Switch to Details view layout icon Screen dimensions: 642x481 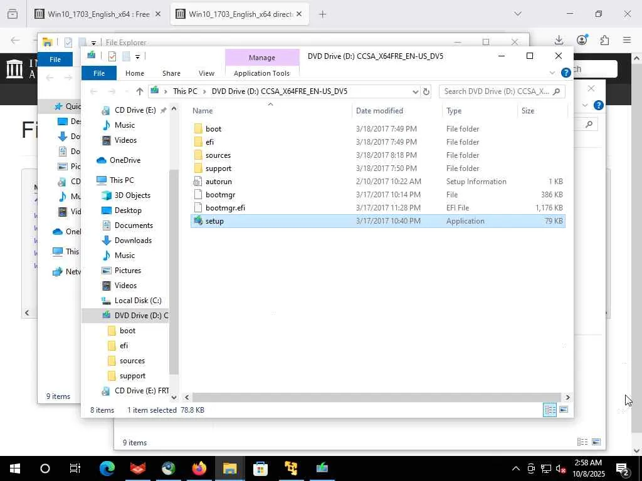click(x=549, y=410)
